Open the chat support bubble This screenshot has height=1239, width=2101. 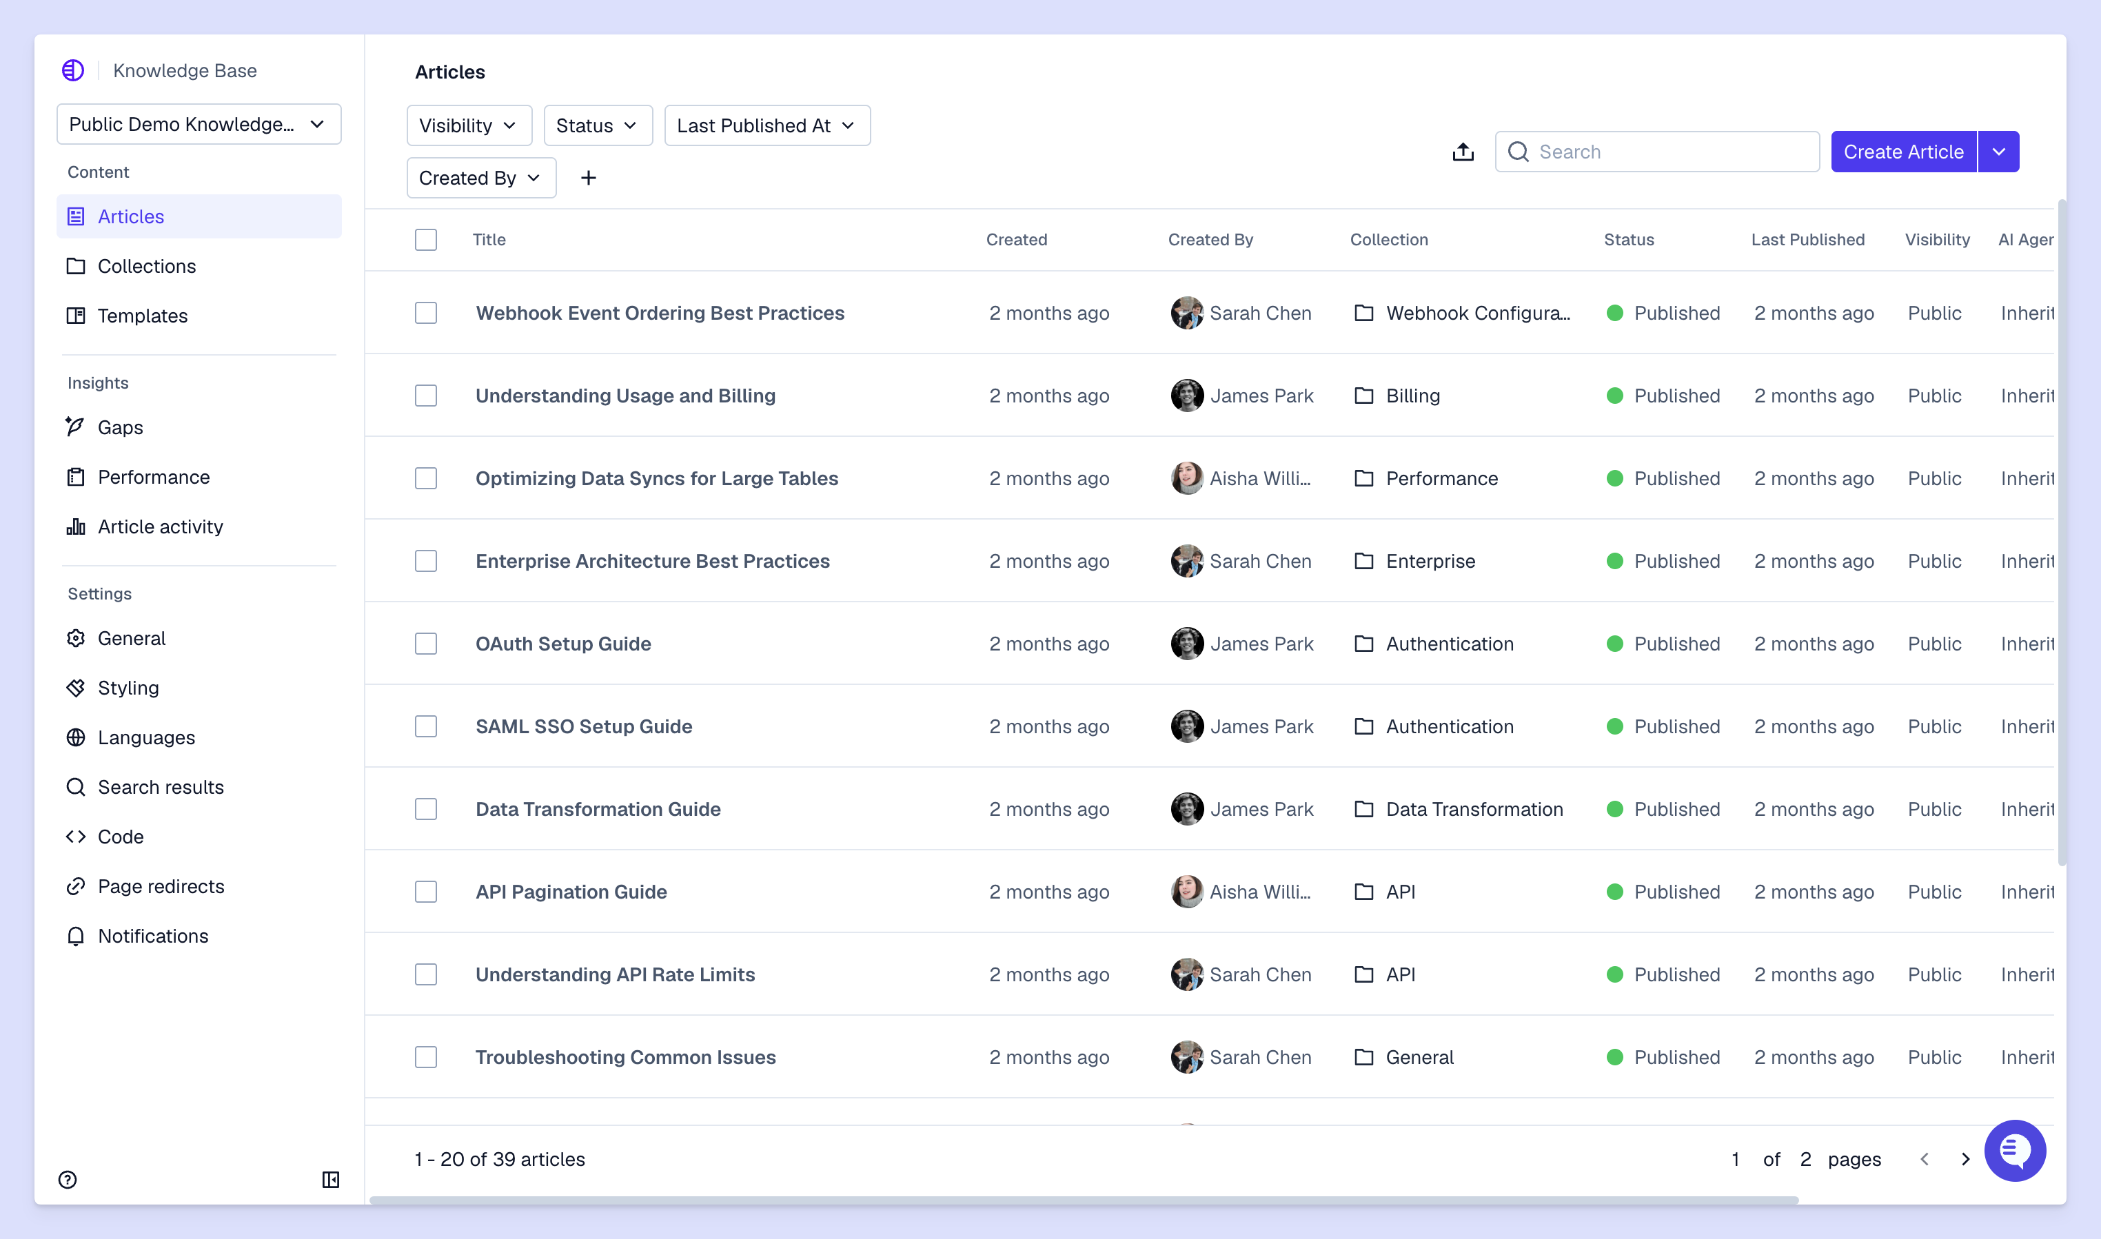pos(2014,1151)
